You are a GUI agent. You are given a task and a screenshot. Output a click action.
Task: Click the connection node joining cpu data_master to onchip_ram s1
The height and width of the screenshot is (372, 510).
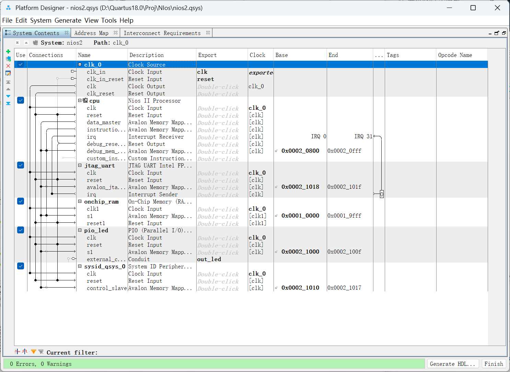click(41, 216)
